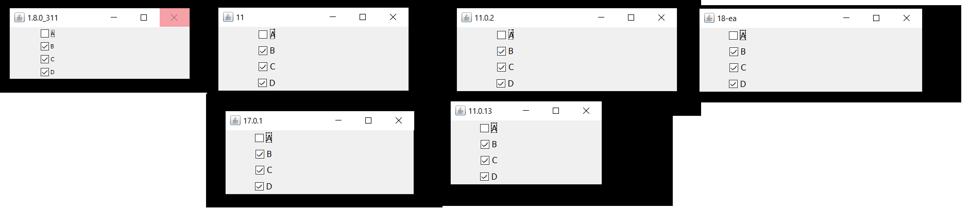The image size is (970, 209).
Task: Toggle checkbox D in 1.8.0_311 window
Action: 45,72
